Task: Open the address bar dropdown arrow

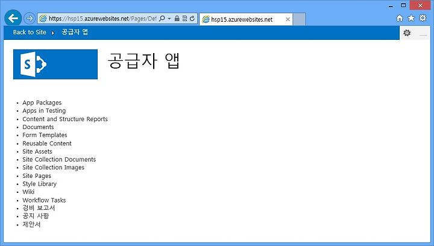Action: click(169, 19)
